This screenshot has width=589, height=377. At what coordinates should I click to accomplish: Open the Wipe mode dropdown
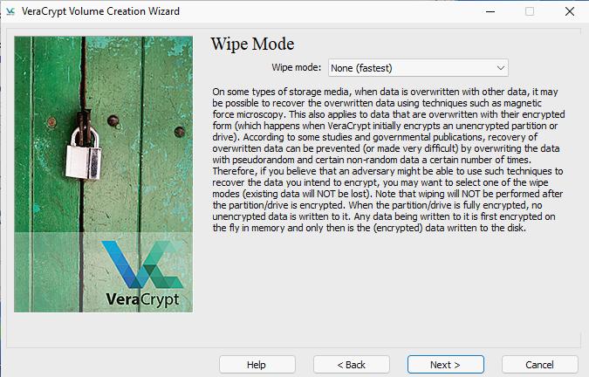418,68
